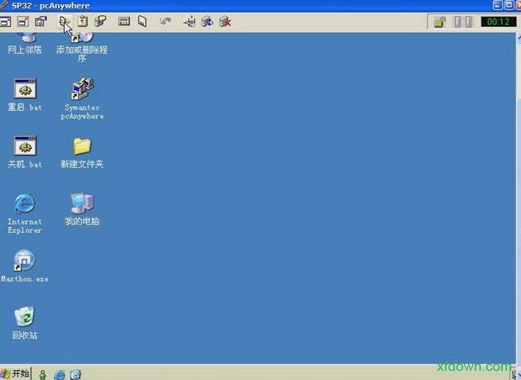The width and height of the screenshot is (521, 380).
Task: Click the 开始 Start button
Action: tap(16, 373)
